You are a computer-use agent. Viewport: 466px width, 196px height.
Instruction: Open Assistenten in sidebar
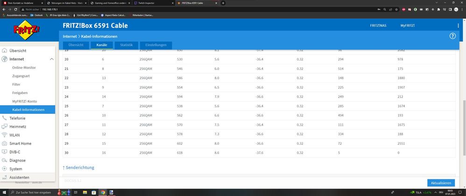[28, 177]
